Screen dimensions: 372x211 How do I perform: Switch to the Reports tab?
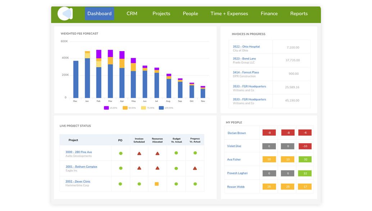(x=299, y=13)
